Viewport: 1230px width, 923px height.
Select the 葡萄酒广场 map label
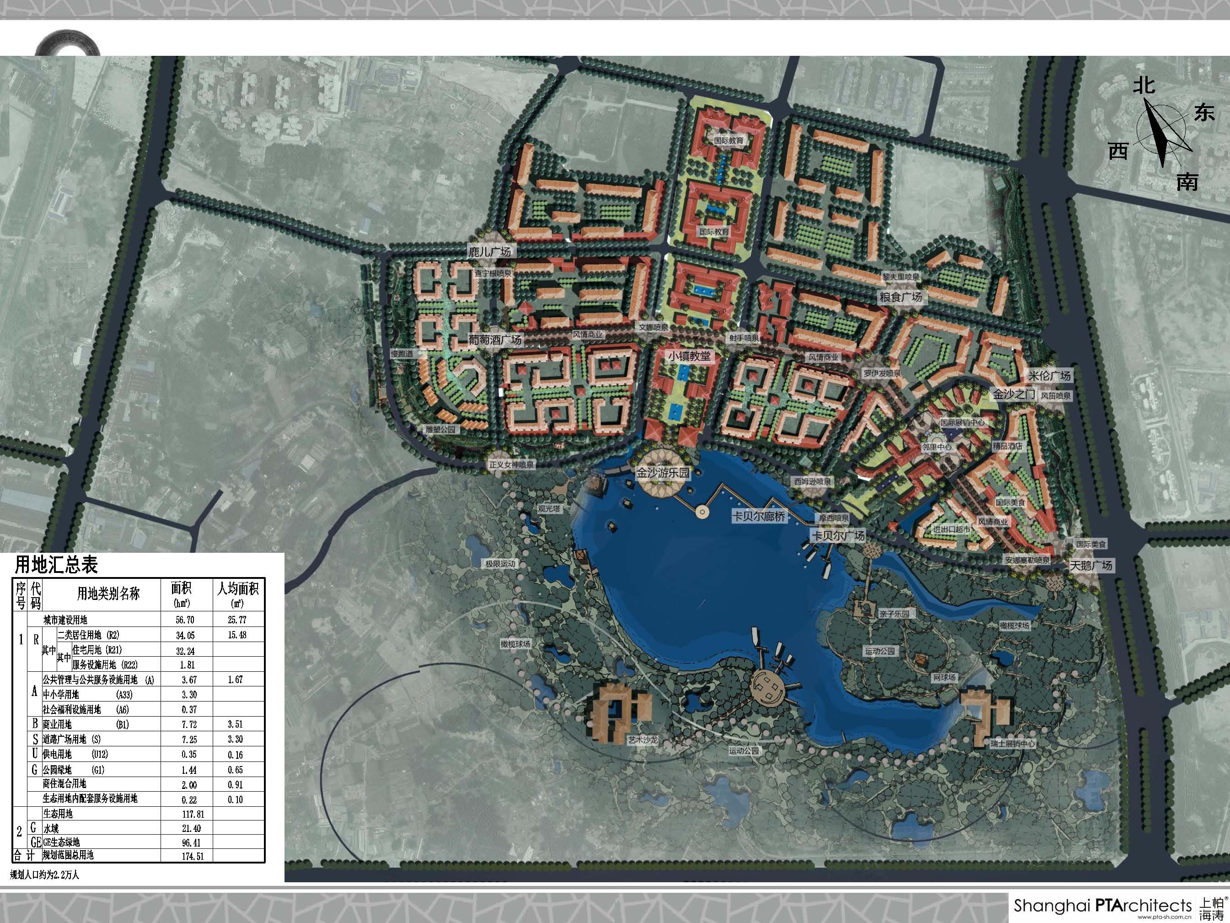pyautogui.click(x=495, y=340)
